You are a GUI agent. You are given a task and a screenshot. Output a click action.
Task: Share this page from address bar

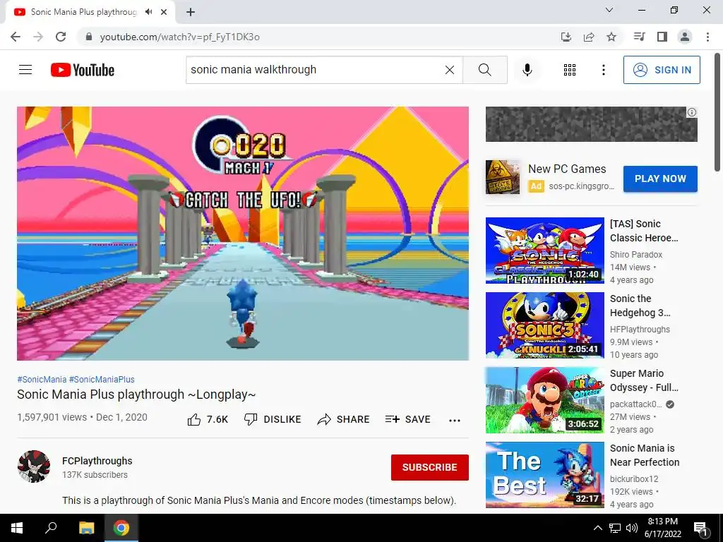589,37
